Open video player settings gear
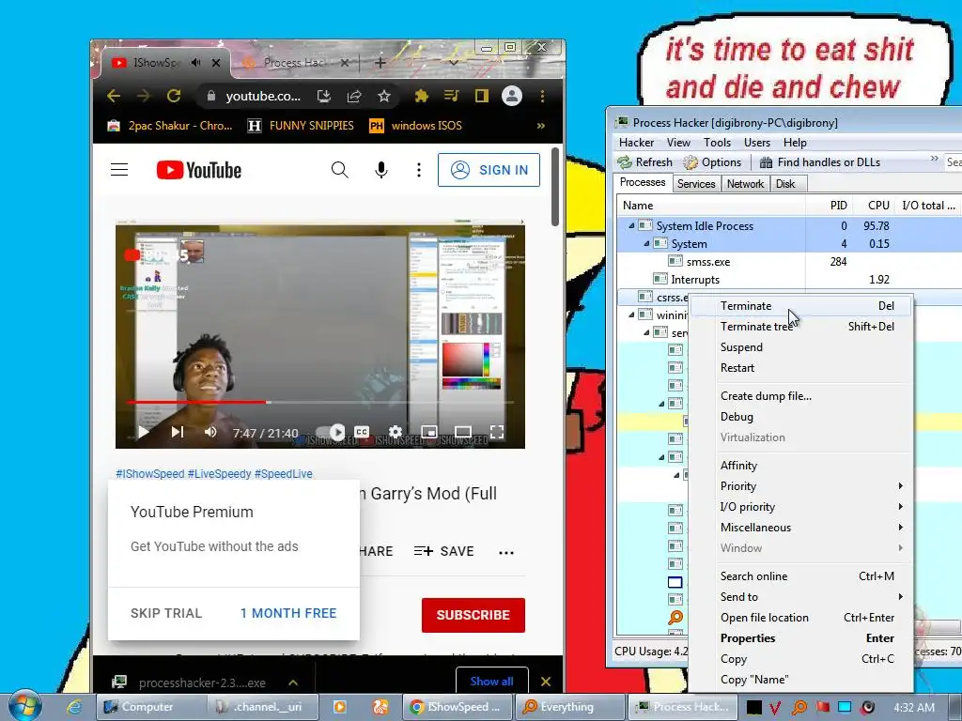This screenshot has width=962, height=721. [396, 432]
